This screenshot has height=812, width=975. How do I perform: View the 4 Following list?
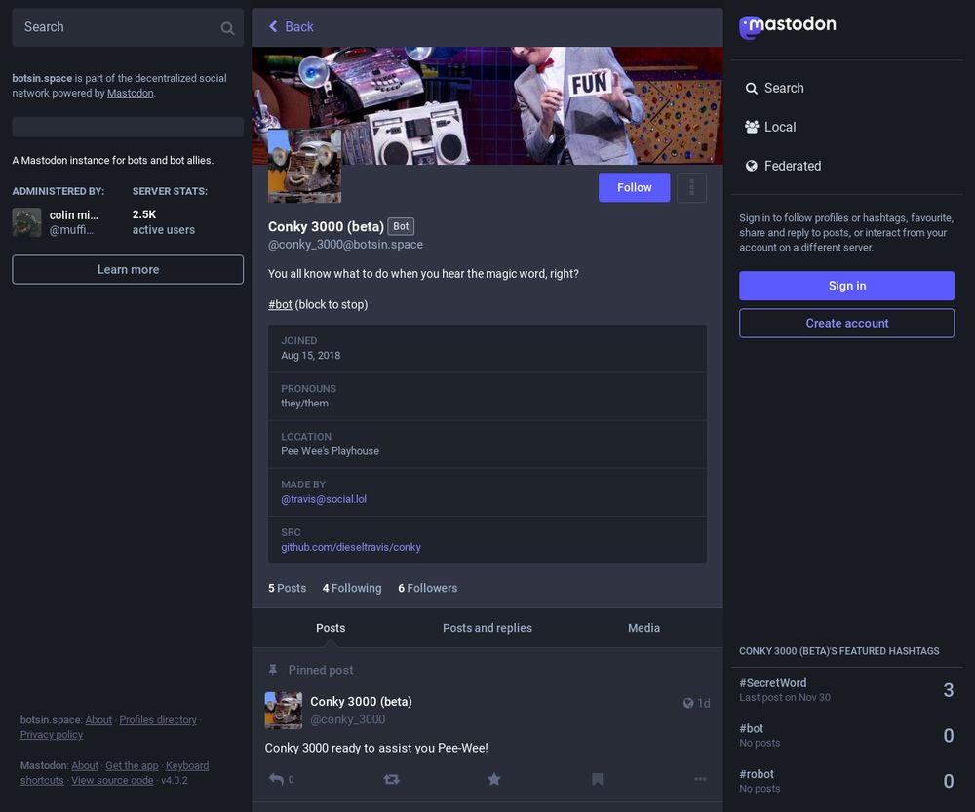click(x=352, y=588)
